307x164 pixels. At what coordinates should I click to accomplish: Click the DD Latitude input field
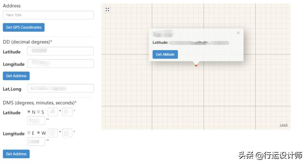(x=61, y=51)
